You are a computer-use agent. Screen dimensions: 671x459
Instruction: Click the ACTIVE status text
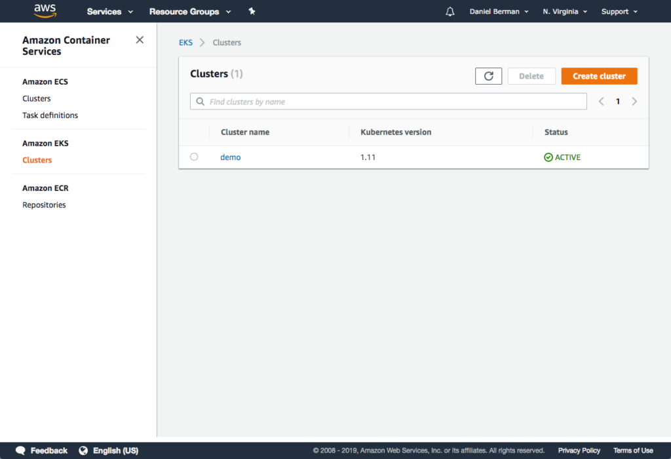567,157
